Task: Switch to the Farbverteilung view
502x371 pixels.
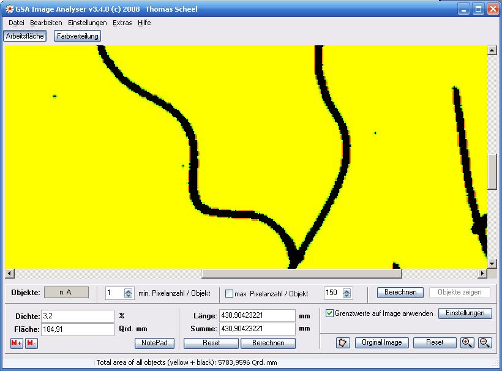Action: pos(78,36)
